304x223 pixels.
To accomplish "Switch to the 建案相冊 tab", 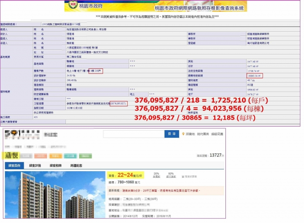I will point(56,166).
